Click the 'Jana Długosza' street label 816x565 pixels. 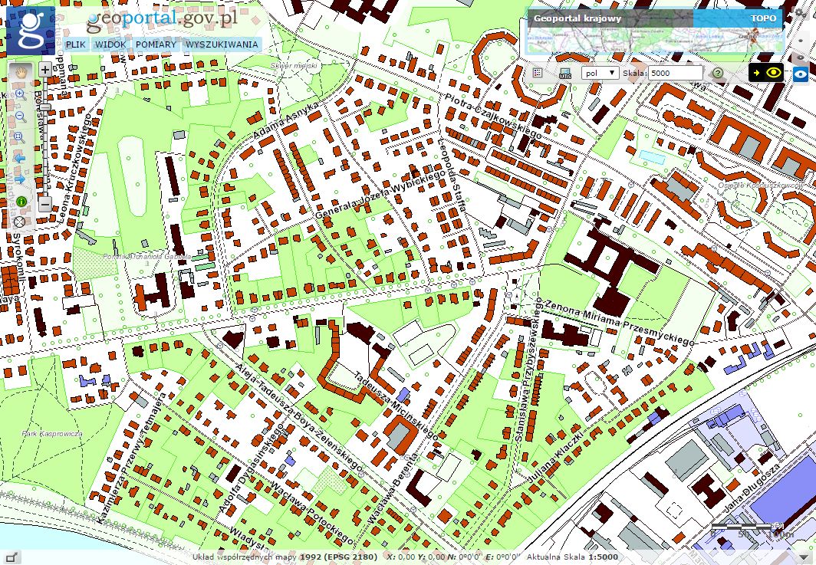(x=752, y=487)
